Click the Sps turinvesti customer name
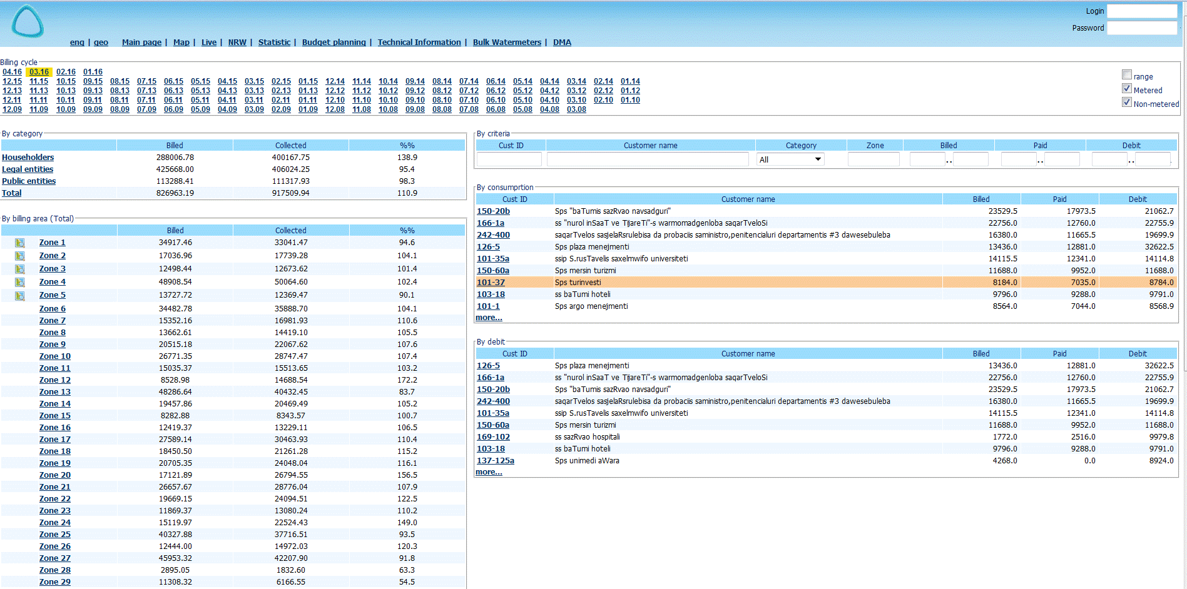This screenshot has height=589, width=1187. 578,283
